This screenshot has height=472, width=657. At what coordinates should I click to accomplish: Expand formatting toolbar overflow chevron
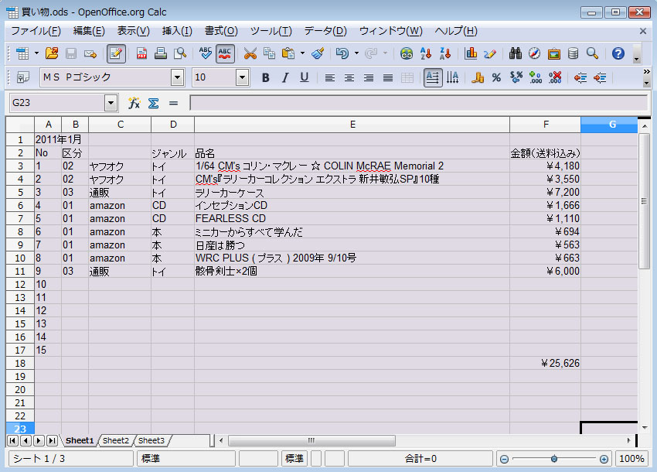[646, 72]
